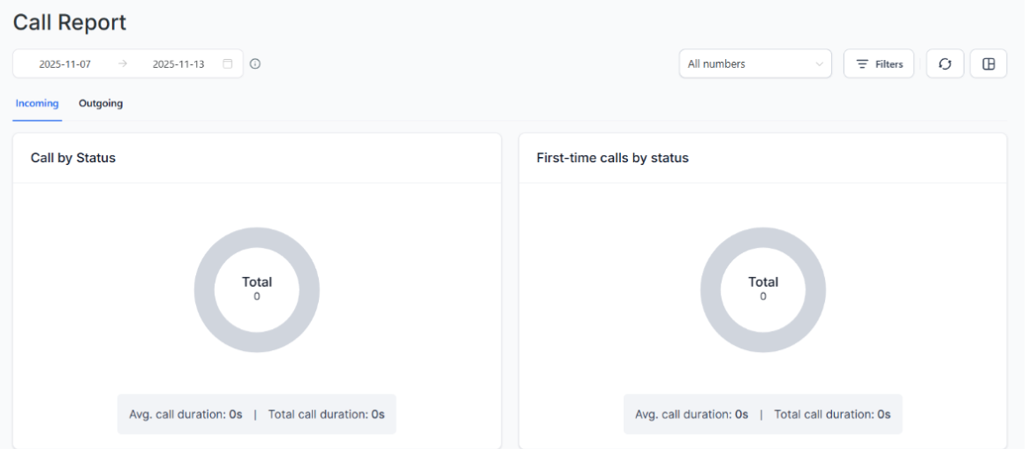
Task: Click Total call duration in Call by Status
Action: 326,415
